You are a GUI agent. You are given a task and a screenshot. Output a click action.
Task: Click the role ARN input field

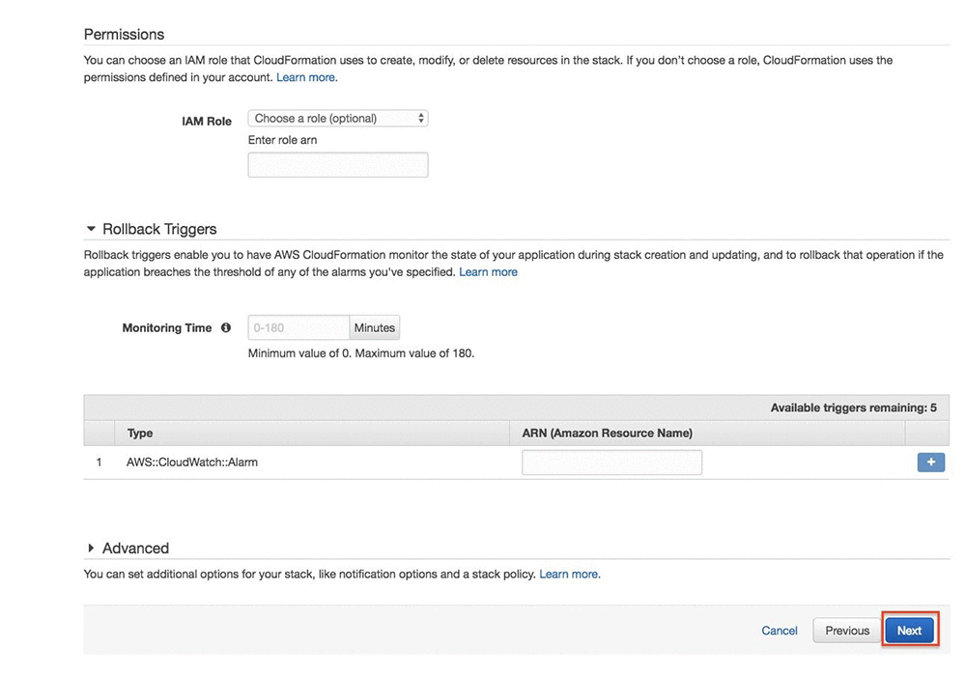[337, 165]
